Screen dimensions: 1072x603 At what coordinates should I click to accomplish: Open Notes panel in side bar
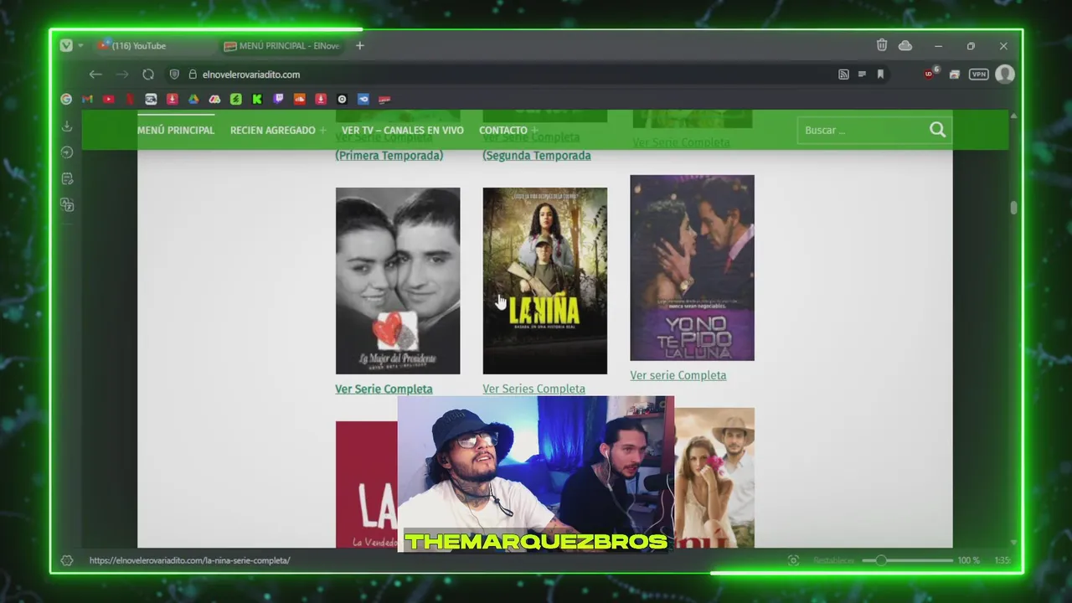67,178
